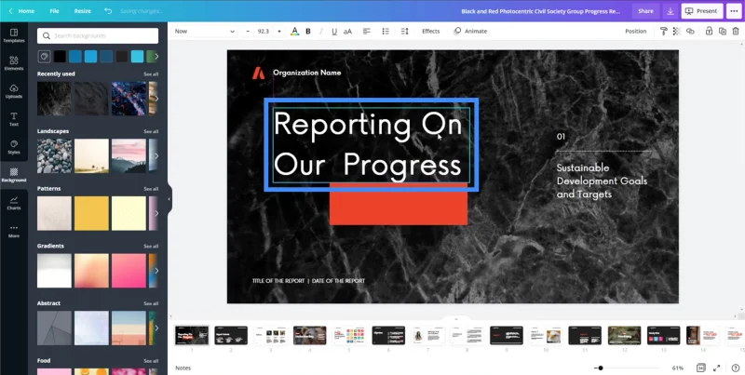745x375 pixels.
Task: Open the help question mark icon
Action: (x=736, y=368)
